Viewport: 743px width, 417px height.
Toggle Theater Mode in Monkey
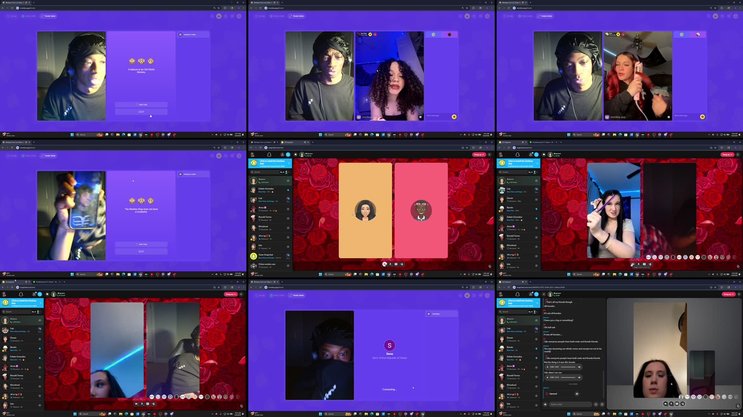[x=48, y=16]
